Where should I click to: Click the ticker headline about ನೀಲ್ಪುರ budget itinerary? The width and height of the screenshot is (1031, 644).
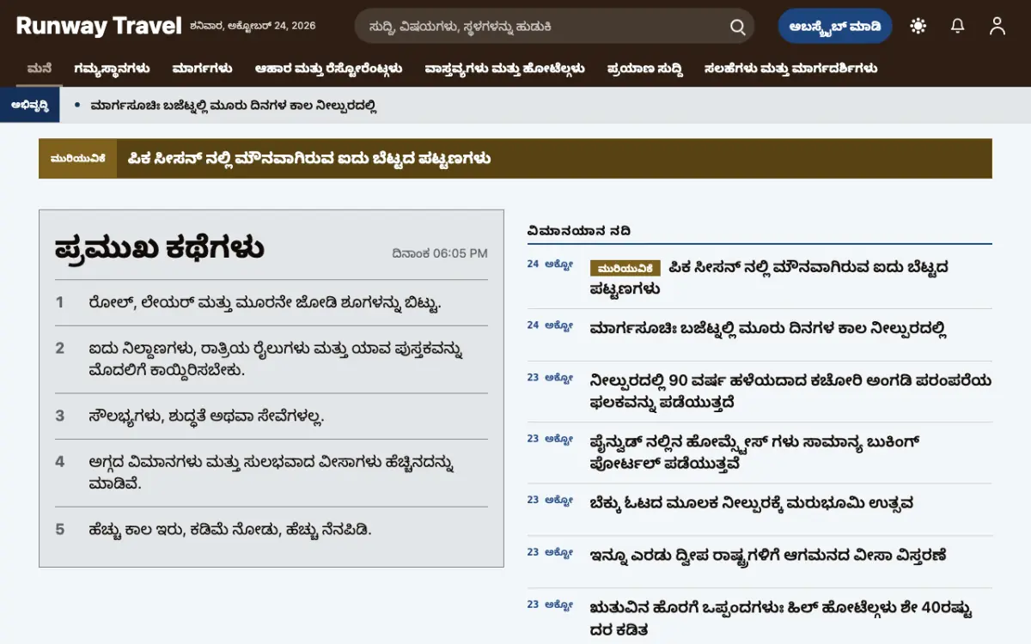(234, 106)
